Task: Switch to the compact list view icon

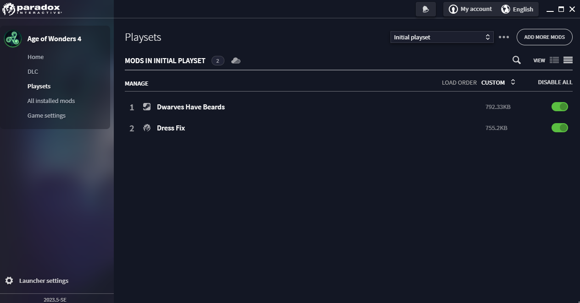Action: pyautogui.click(x=568, y=60)
